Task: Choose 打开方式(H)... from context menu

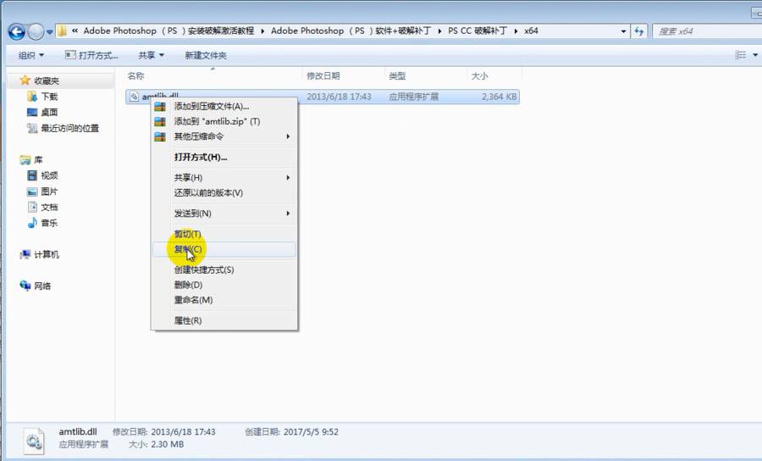Action: [224, 157]
